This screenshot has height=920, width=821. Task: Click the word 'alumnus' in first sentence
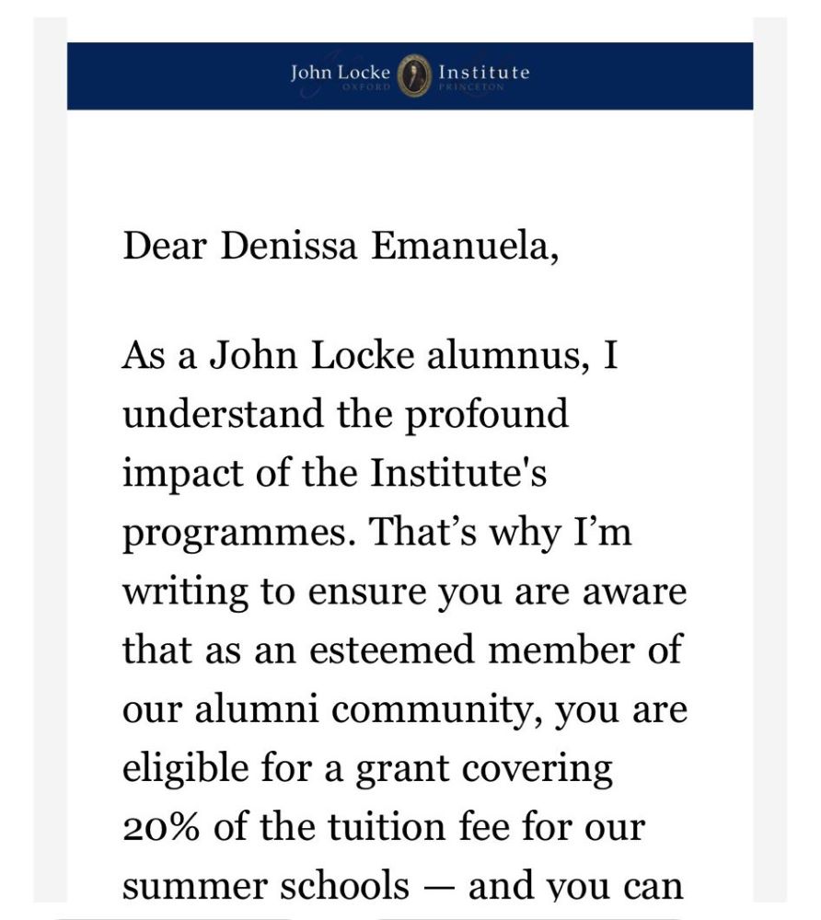click(x=505, y=357)
